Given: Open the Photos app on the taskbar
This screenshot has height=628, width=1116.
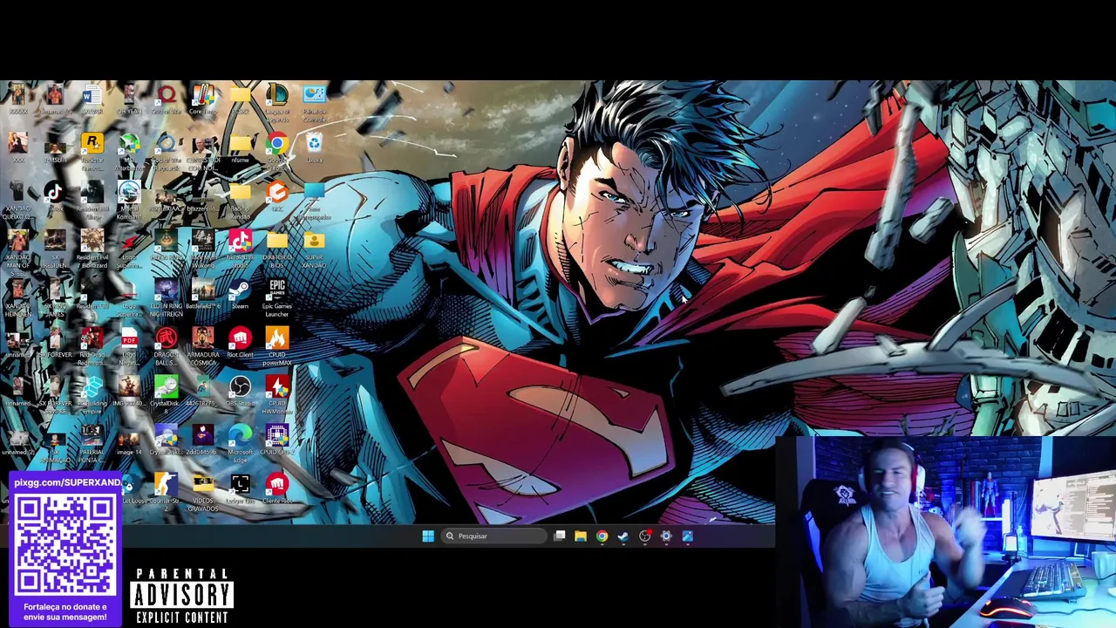Looking at the screenshot, I should pyautogui.click(x=687, y=536).
